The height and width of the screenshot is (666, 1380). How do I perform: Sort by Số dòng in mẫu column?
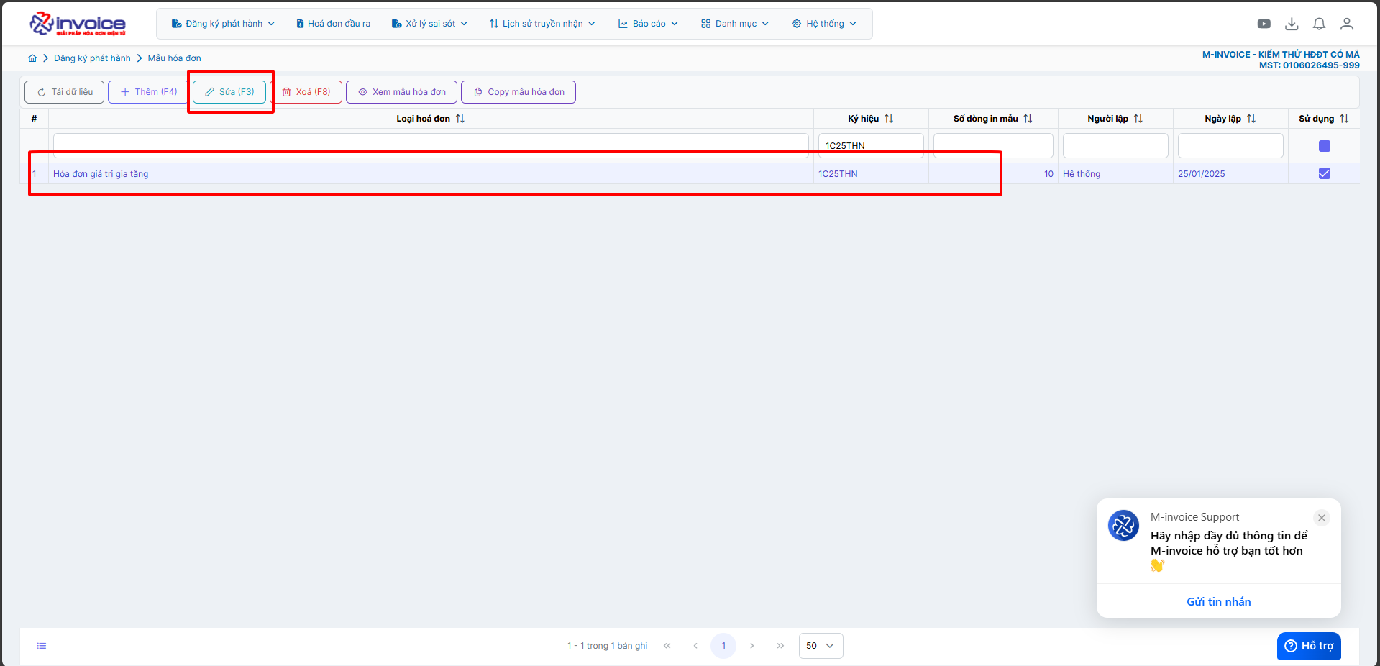click(1028, 119)
